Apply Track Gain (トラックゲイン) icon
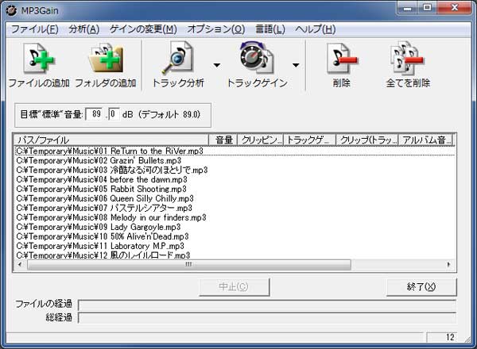 (257, 58)
